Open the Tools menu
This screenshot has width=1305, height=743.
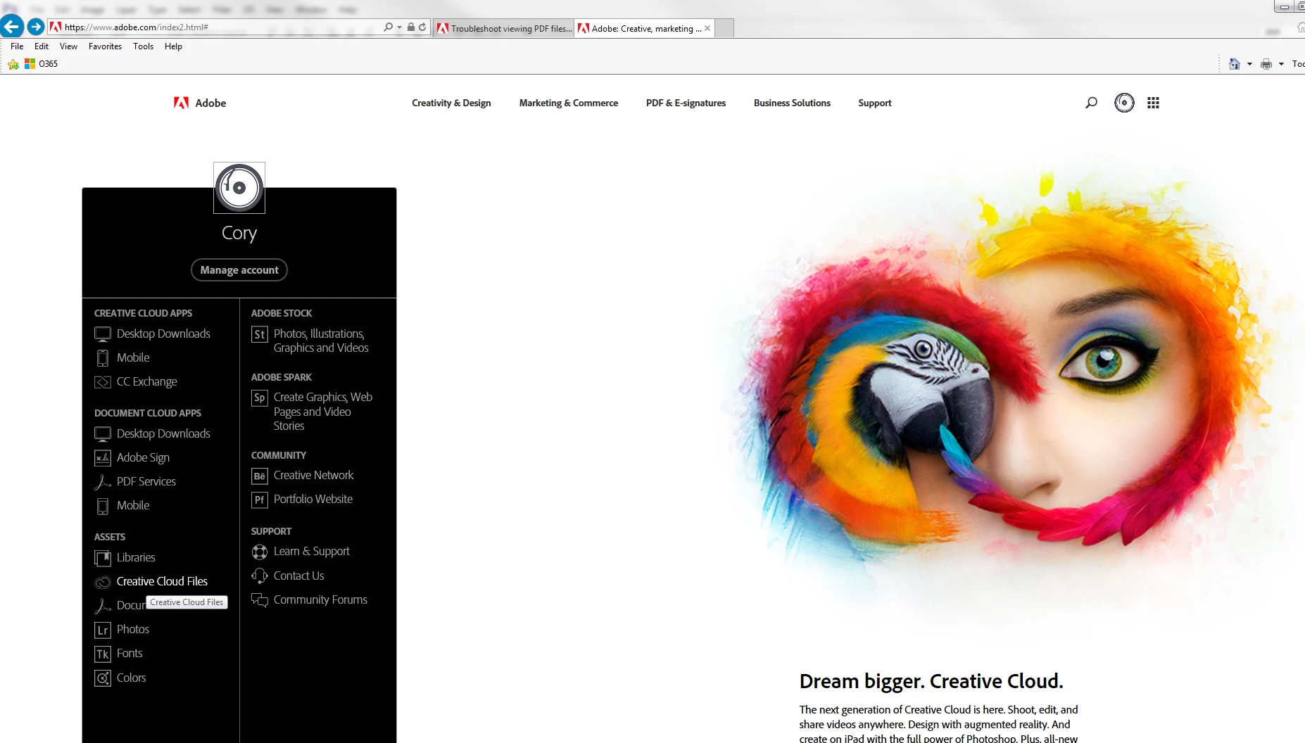143,46
